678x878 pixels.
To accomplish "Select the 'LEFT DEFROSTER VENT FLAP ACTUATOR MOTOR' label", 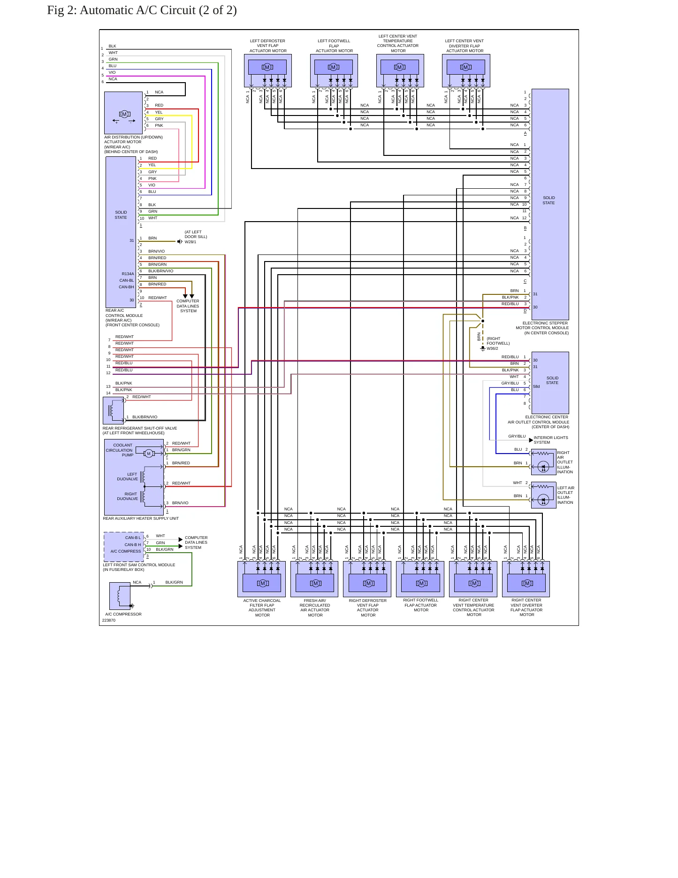I will 267,46.
